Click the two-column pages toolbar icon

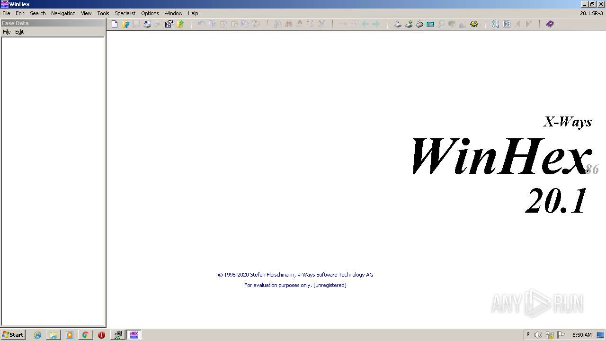507,24
